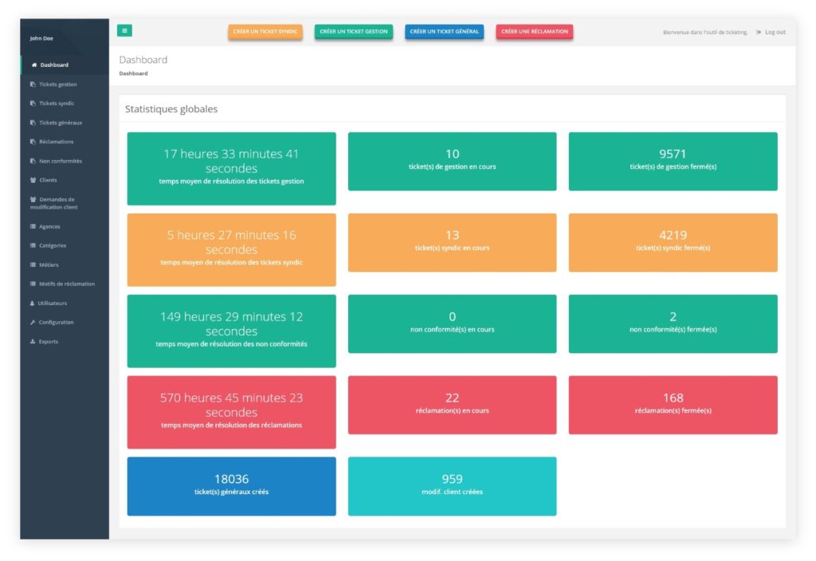Click the blue 18036 tickets généraux tile
This screenshot has width=816, height=561.
pos(231,485)
